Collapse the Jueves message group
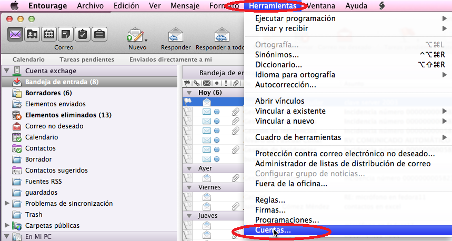 [x=189, y=216]
